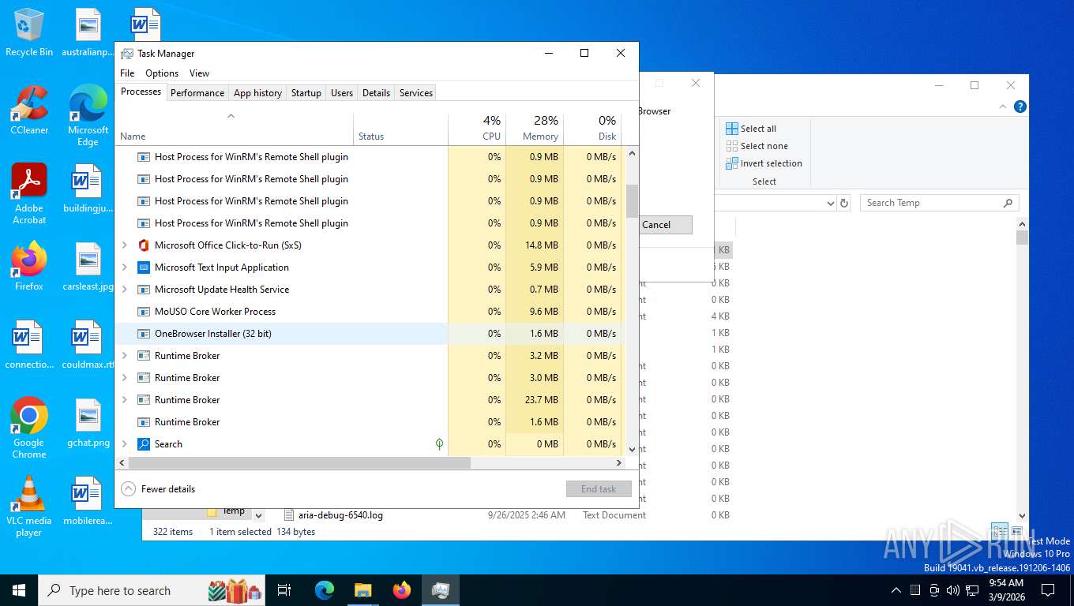Expand the Search process group

click(x=124, y=444)
